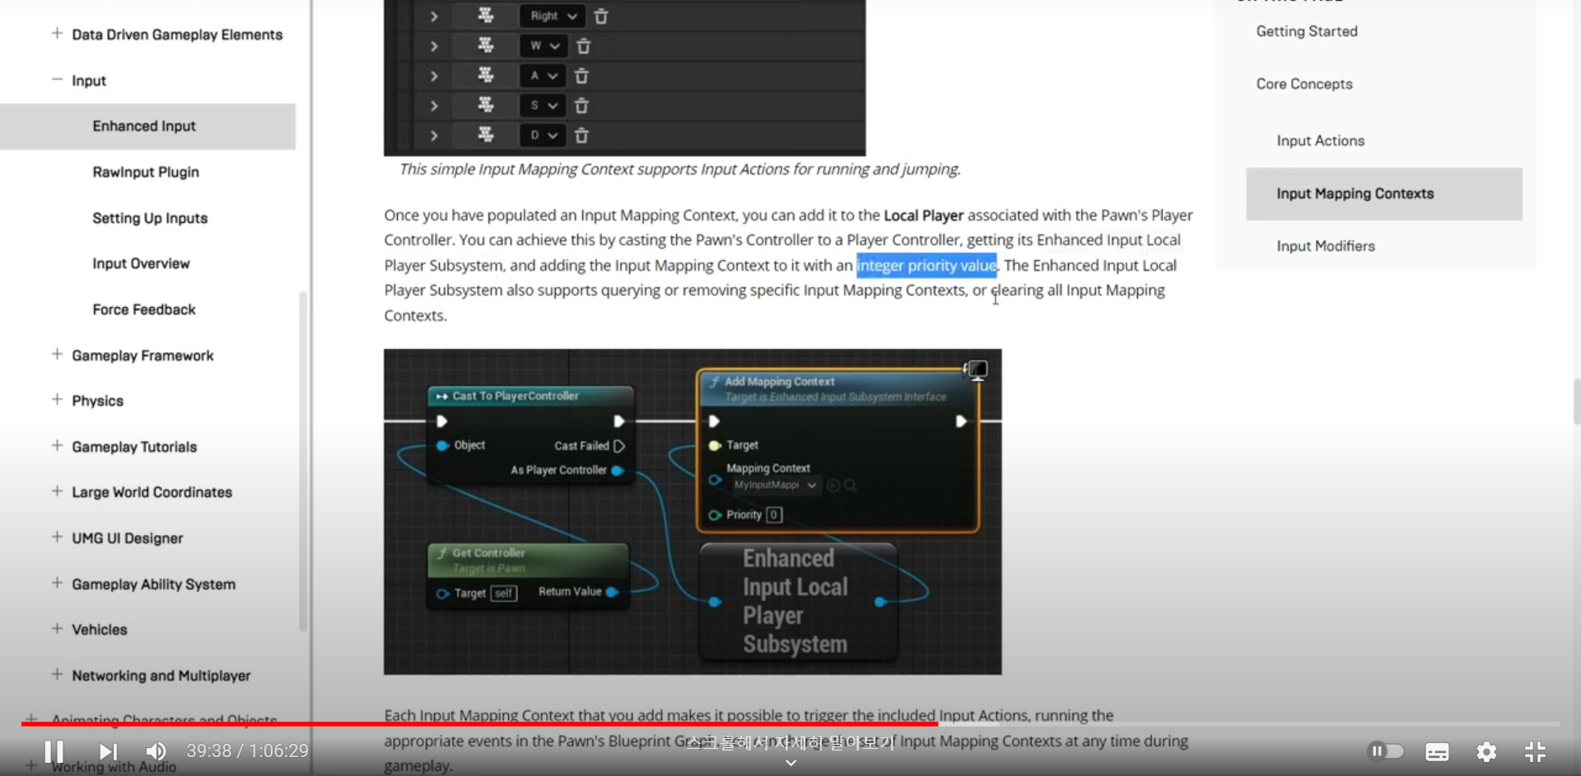Expand Data Driven Gameplay Elements section
Viewport: 1581px width, 776px height.
tap(57, 34)
